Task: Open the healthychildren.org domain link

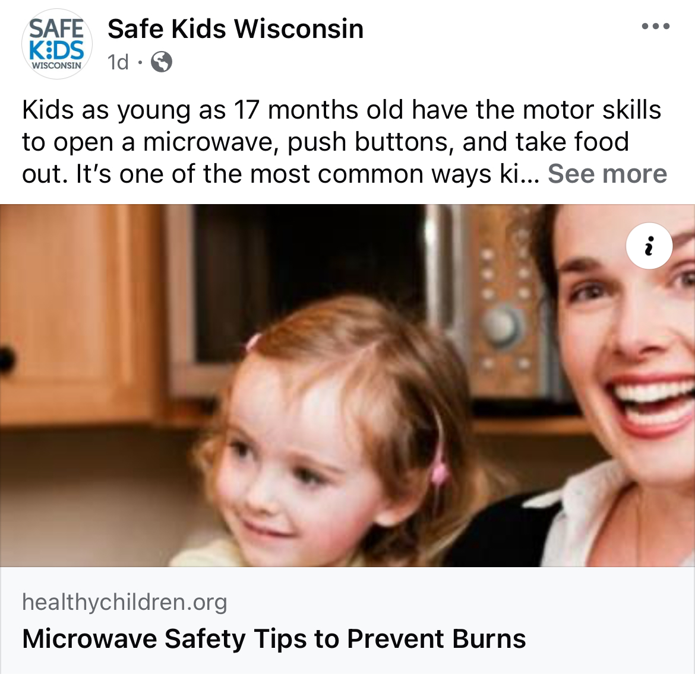Action: pyautogui.click(x=125, y=602)
